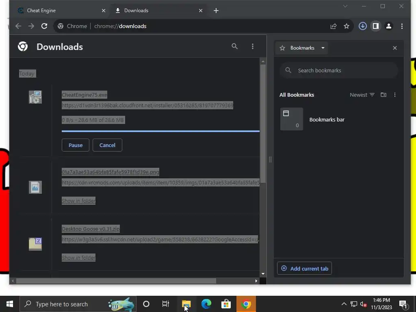Click the side panel resize handle

[270, 159]
